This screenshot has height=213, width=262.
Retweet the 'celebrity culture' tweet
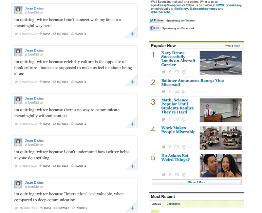[x=61, y=82]
